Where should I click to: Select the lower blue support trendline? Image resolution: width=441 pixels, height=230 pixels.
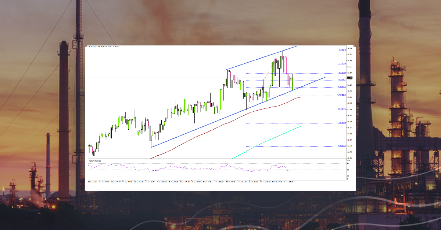pos(239,112)
